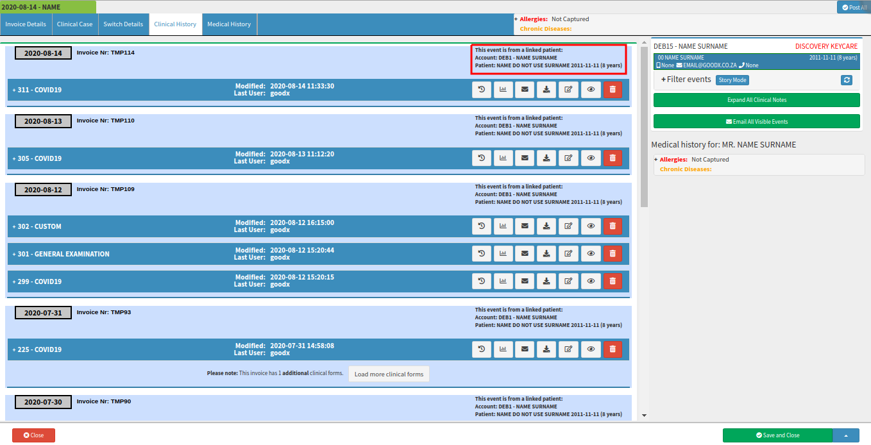
Task: Delete the 311 - COVID19 entry
Action: (613, 90)
